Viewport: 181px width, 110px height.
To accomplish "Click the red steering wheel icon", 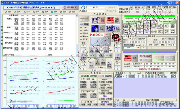I will pos(116,38).
